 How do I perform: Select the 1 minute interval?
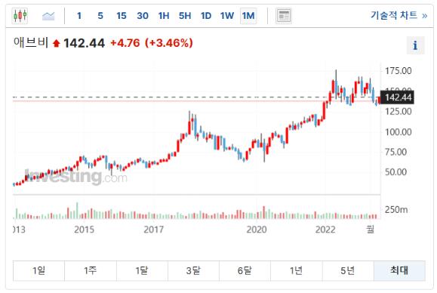click(x=79, y=16)
